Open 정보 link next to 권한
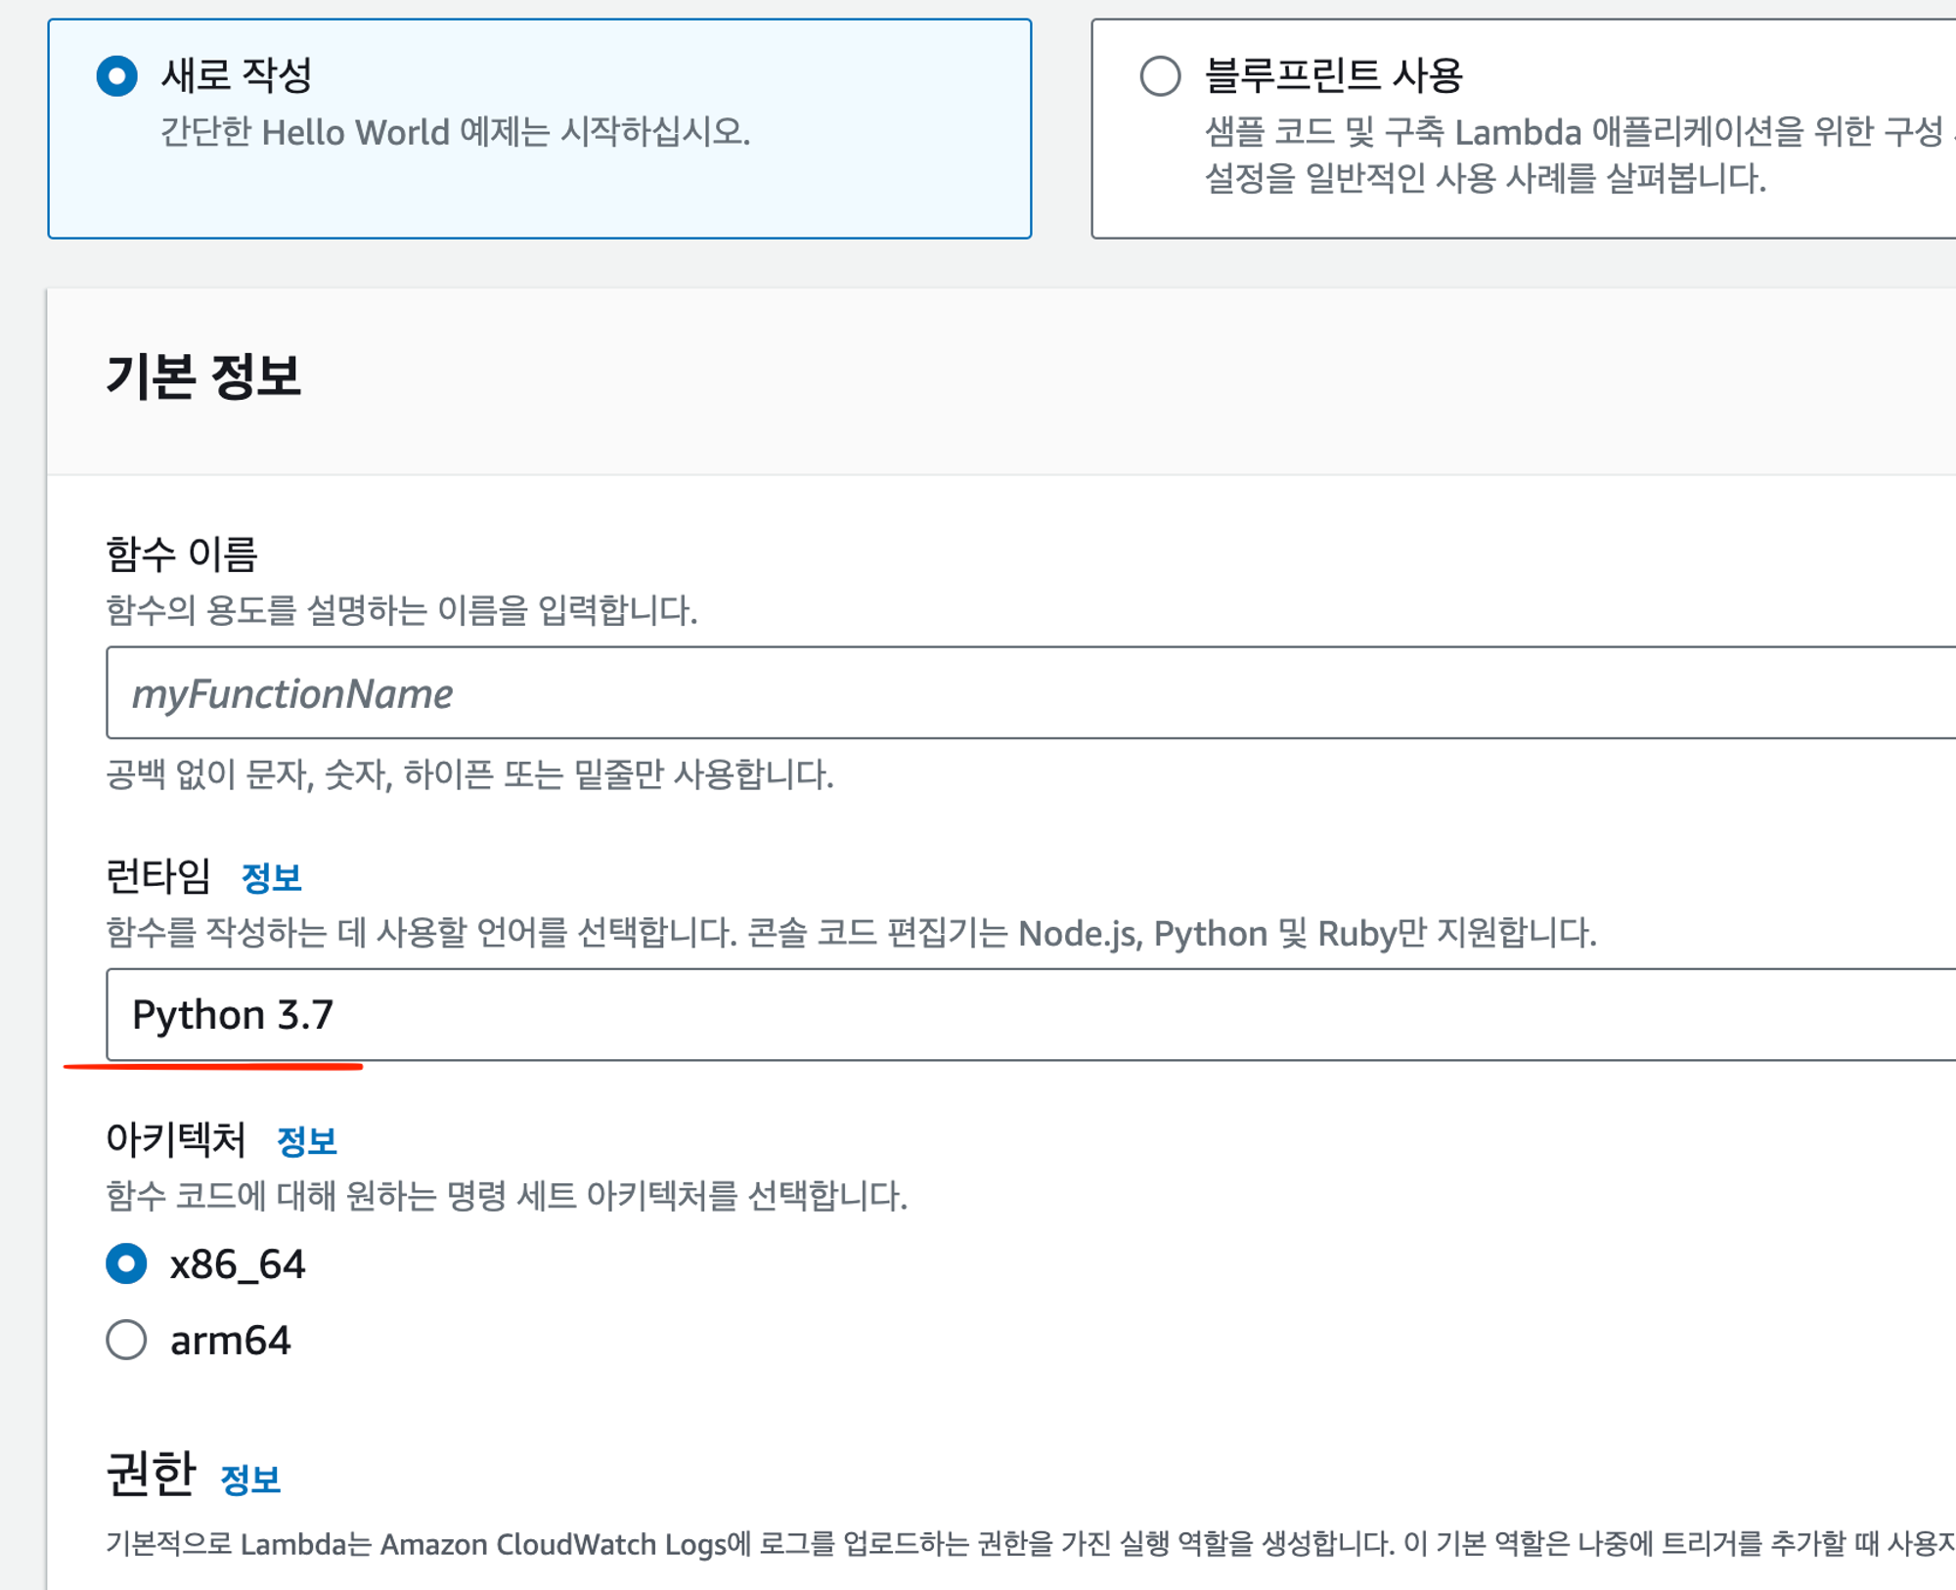Viewport: 1956px width, 1590px height. pyautogui.click(x=250, y=1480)
